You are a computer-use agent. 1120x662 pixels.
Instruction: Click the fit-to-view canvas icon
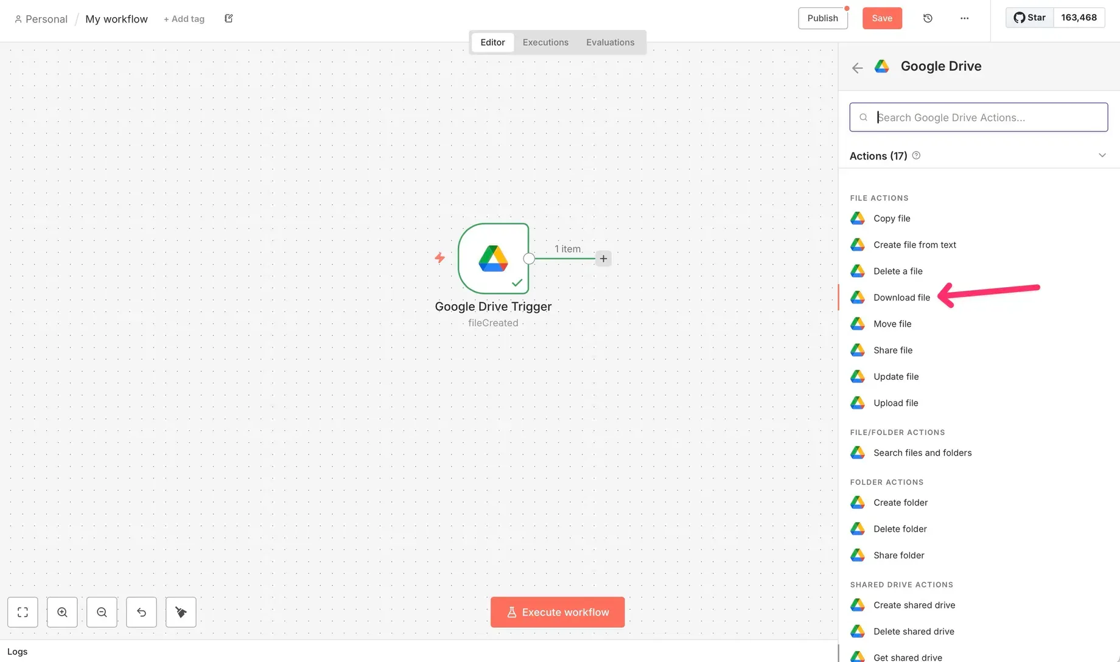[23, 612]
